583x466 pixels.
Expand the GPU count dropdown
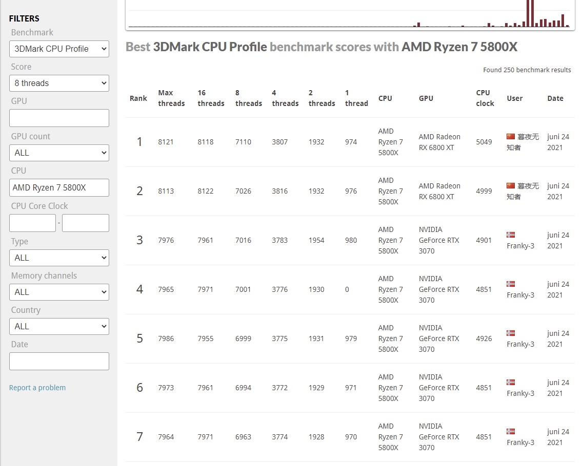[x=59, y=153]
